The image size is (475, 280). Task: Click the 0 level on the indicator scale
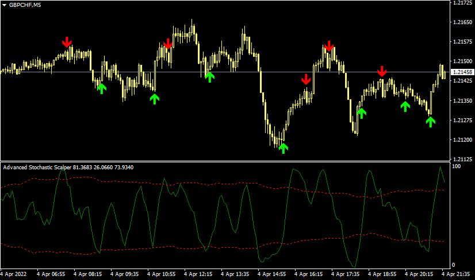454,265
